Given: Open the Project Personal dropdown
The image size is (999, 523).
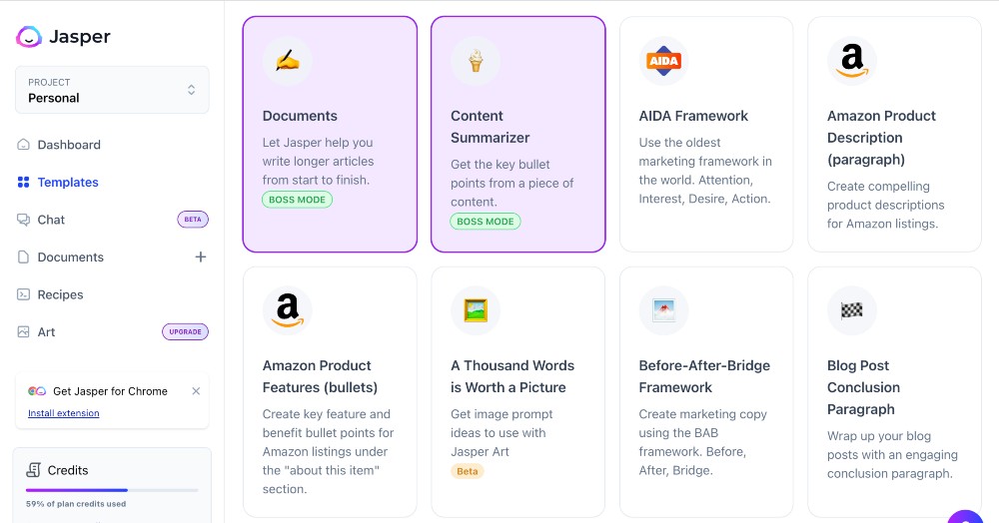Looking at the screenshot, I should (x=112, y=90).
